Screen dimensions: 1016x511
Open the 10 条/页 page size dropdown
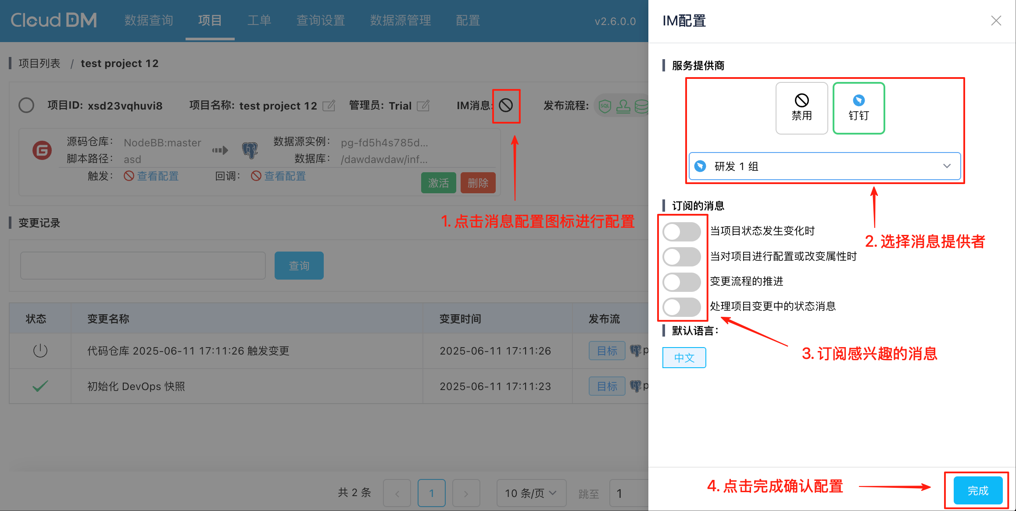pos(531,493)
